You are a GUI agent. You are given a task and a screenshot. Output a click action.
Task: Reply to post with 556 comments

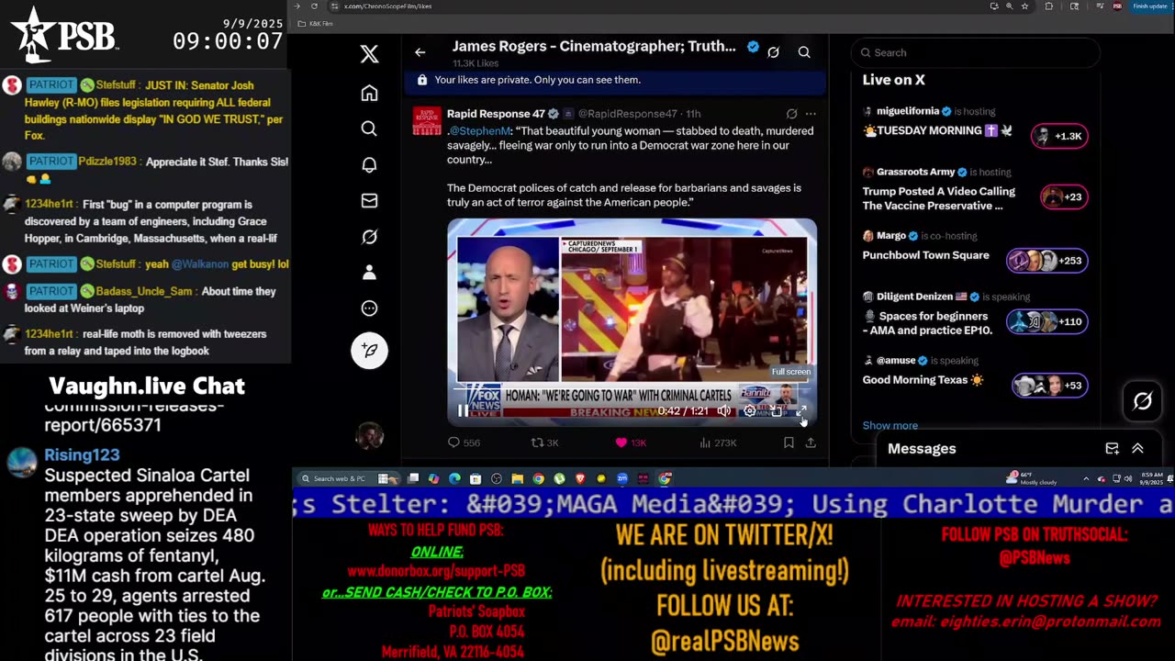(x=464, y=443)
